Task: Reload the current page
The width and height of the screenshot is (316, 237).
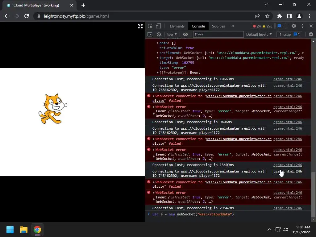Action: 27,16
